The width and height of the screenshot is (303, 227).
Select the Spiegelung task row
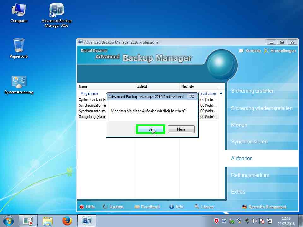pos(148,117)
